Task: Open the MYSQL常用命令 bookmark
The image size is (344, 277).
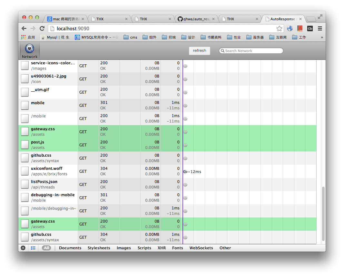Action: pyautogui.click(x=96, y=37)
